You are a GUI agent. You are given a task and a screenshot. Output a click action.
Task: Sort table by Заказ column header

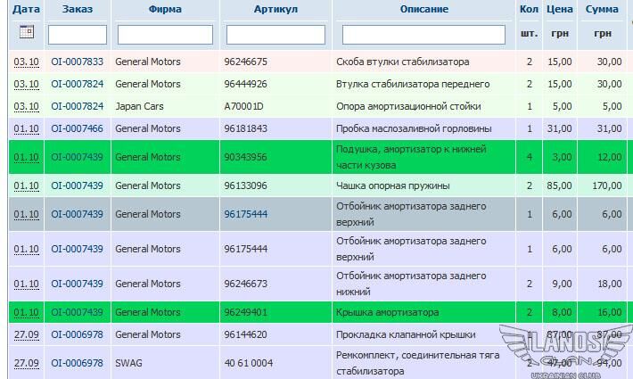click(77, 9)
